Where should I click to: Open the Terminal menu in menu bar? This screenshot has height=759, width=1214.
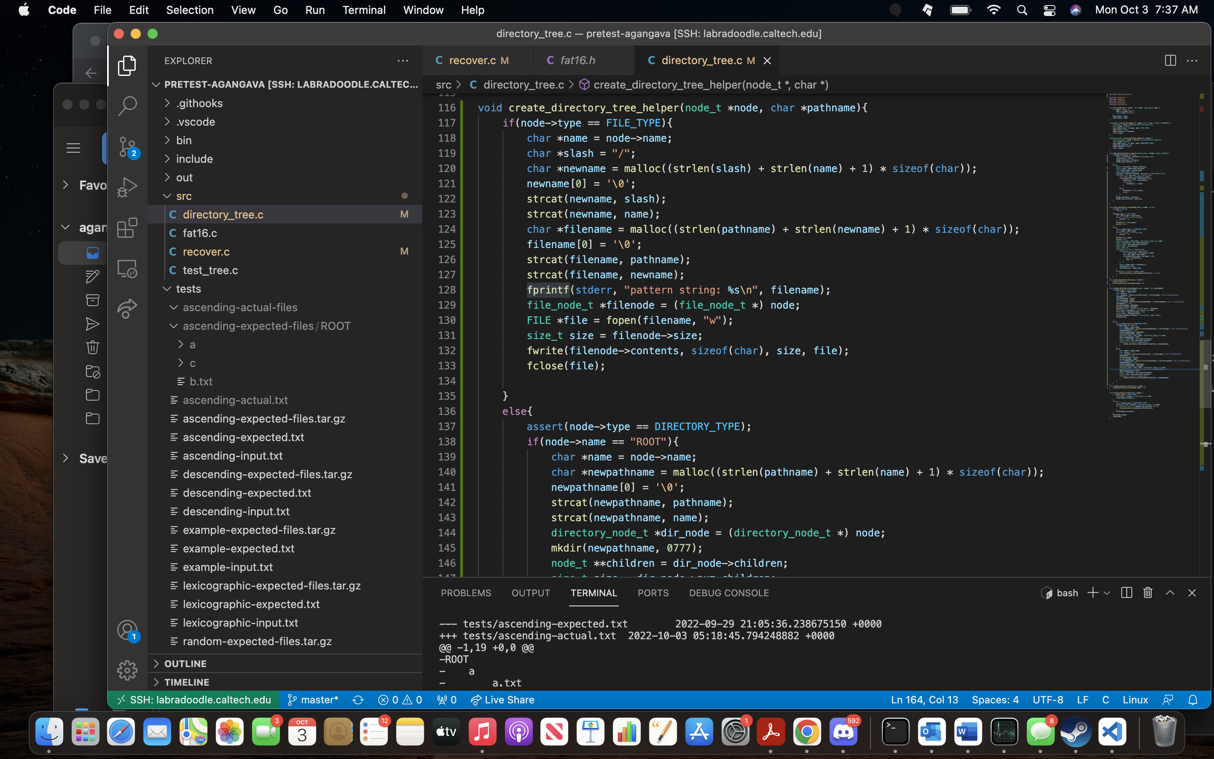coord(364,10)
